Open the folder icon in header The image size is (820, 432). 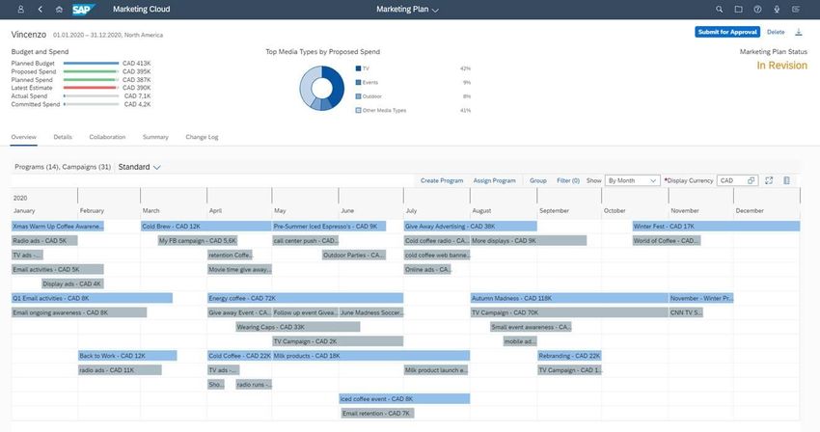738,10
